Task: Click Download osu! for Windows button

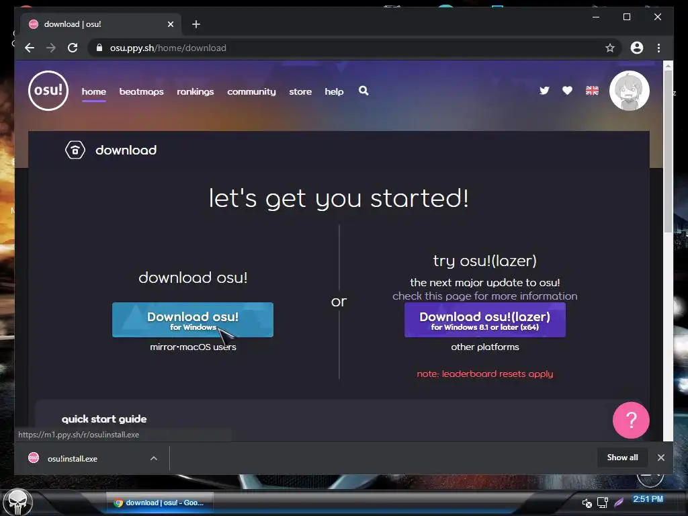Action: pyautogui.click(x=193, y=320)
